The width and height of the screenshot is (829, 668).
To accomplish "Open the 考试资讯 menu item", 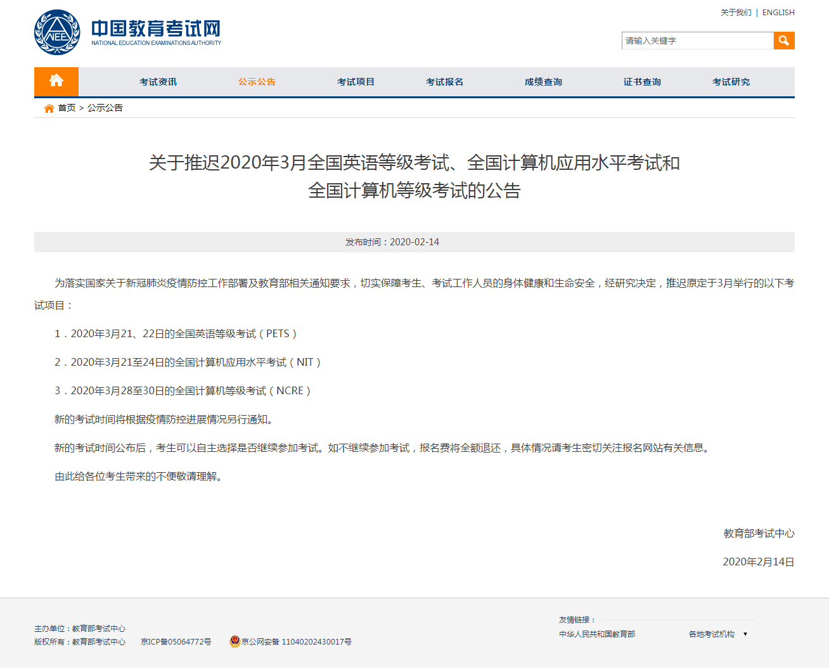I will 158,82.
